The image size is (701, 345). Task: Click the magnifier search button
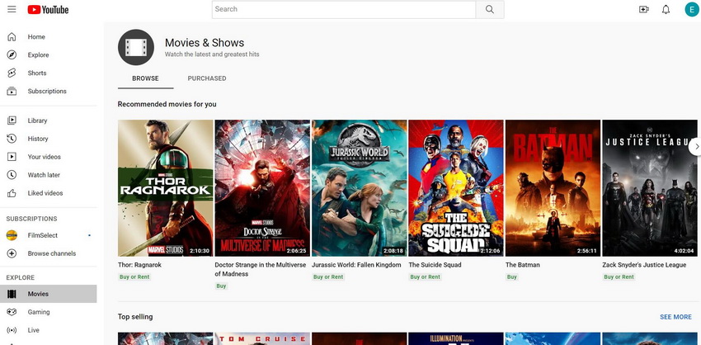[490, 9]
